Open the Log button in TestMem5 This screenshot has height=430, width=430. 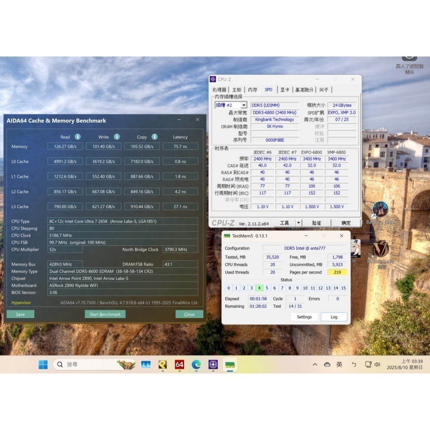(x=334, y=317)
